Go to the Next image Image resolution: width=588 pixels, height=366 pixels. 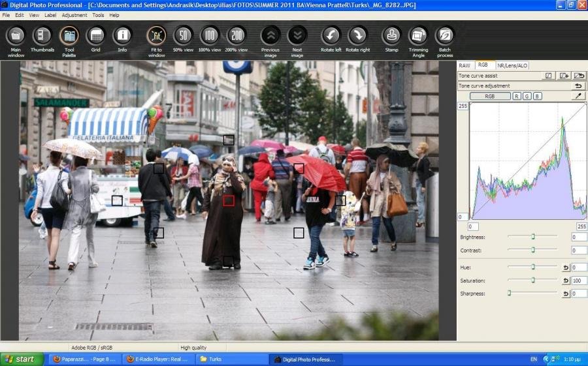click(297, 37)
